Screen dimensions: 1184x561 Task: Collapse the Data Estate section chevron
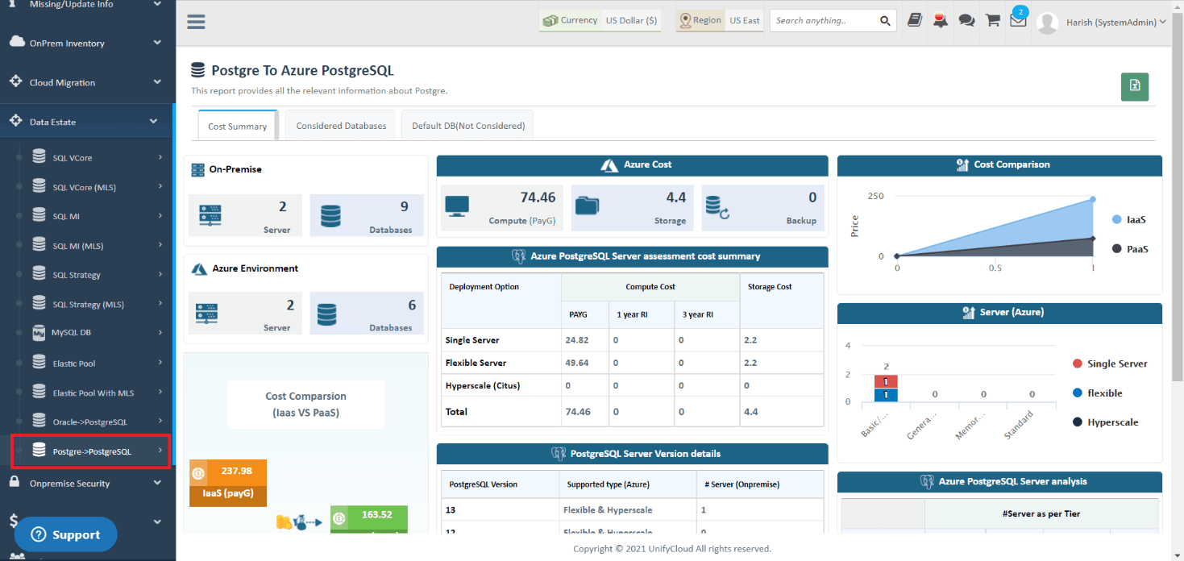point(154,122)
